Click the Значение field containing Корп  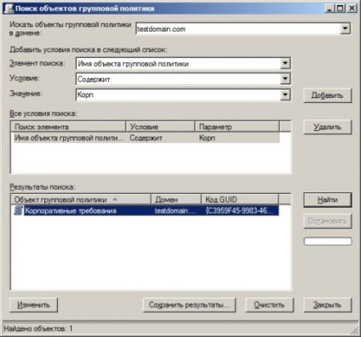coord(183,94)
